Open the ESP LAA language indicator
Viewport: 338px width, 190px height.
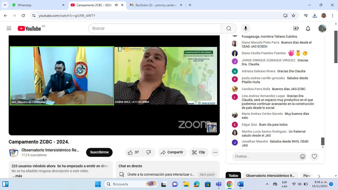[x=284, y=184]
